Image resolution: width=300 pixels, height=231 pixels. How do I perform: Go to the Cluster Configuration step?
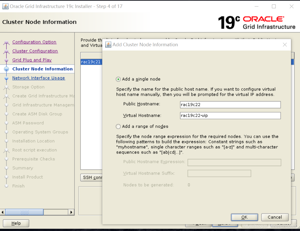coord(35,51)
